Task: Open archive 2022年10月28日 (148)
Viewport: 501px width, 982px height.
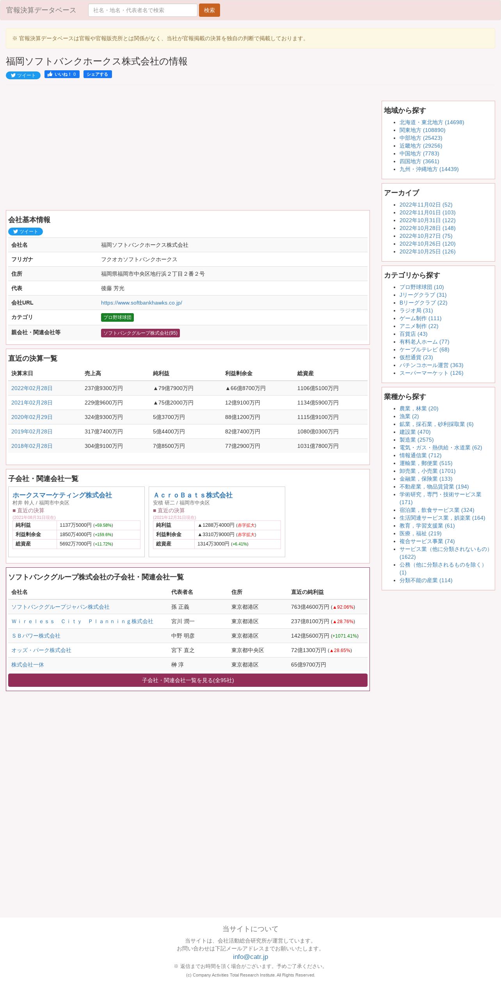Action: [427, 228]
